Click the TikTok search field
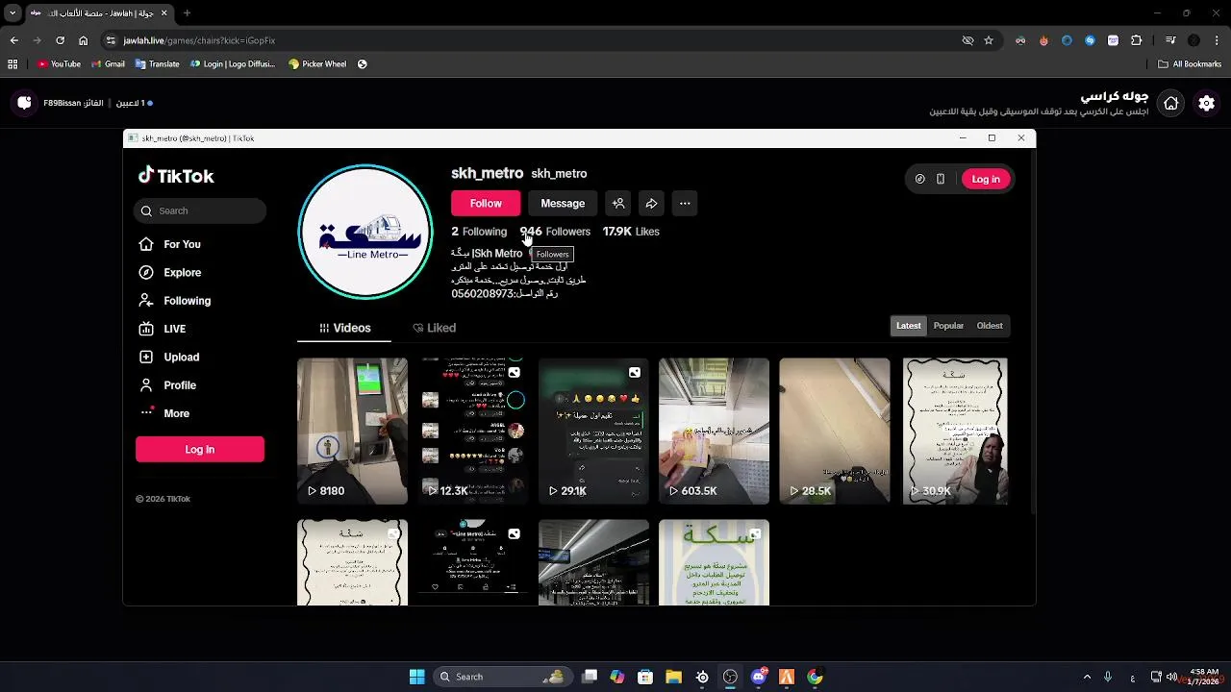This screenshot has width=1231, height=692. [x=200, y=210]
